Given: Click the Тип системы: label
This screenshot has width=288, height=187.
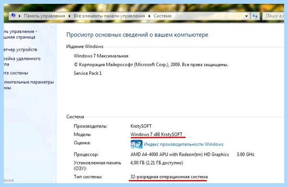Looking at the screenshot, I should tap(88, 177).
